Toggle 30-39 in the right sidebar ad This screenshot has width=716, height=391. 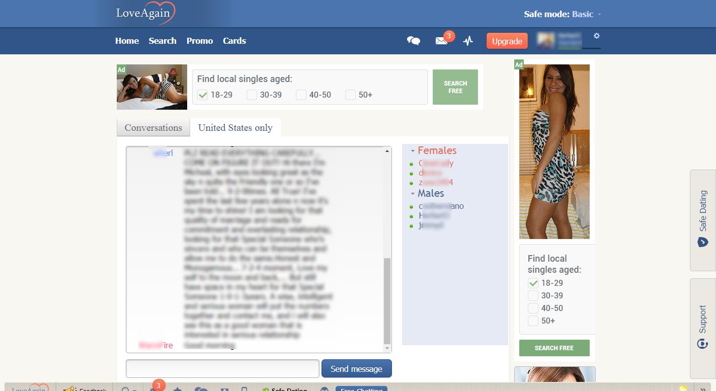click(533, 295)
